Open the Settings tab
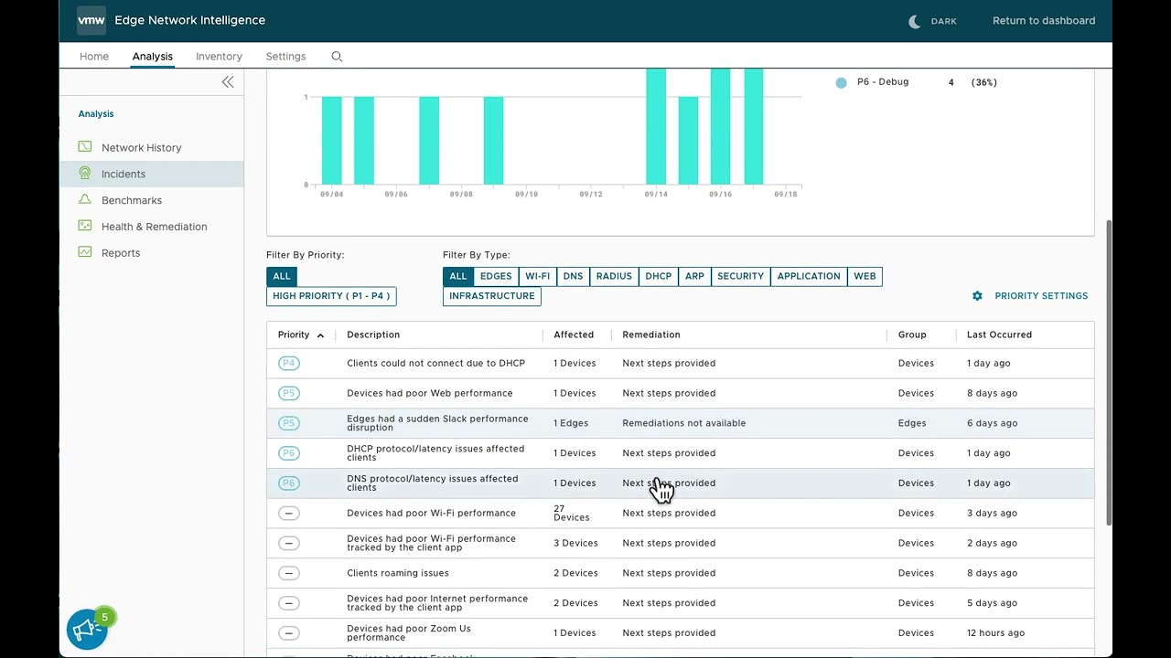The width and height of the screenshot is (1171, 658). tap(285, 57)
